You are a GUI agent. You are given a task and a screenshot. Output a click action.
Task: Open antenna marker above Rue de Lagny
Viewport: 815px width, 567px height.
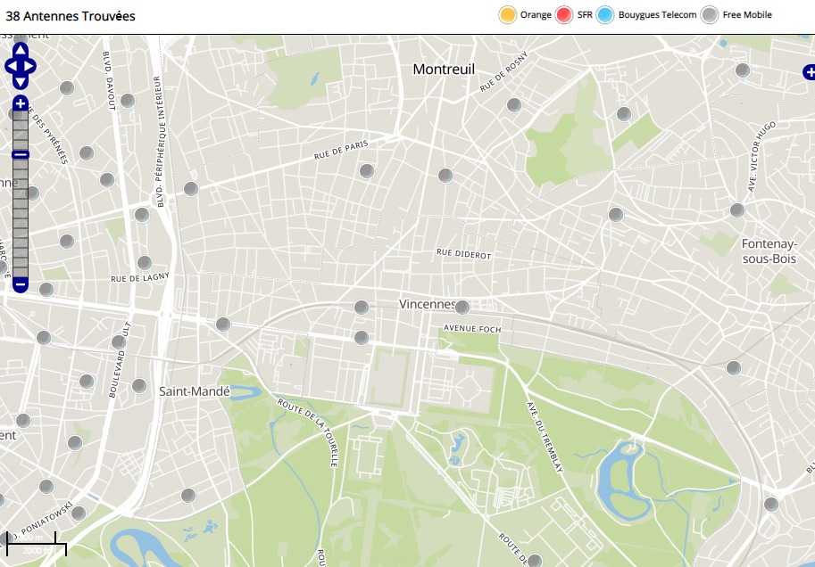145,263
